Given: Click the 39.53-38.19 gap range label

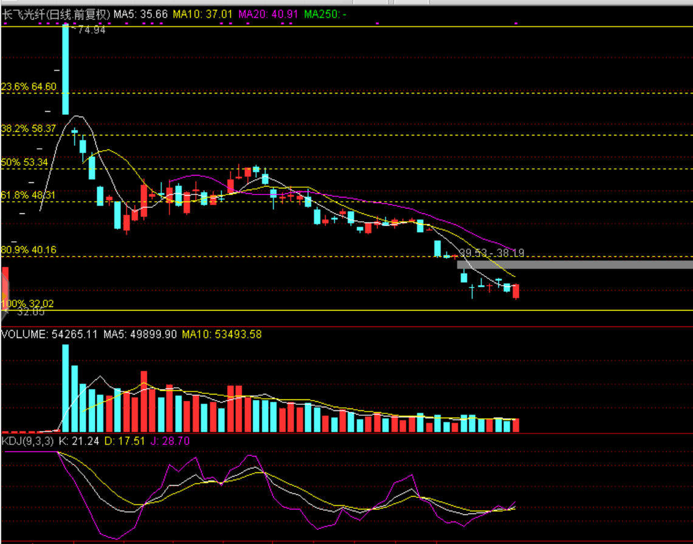Looking at the screenshot, I should coord(491,252).
